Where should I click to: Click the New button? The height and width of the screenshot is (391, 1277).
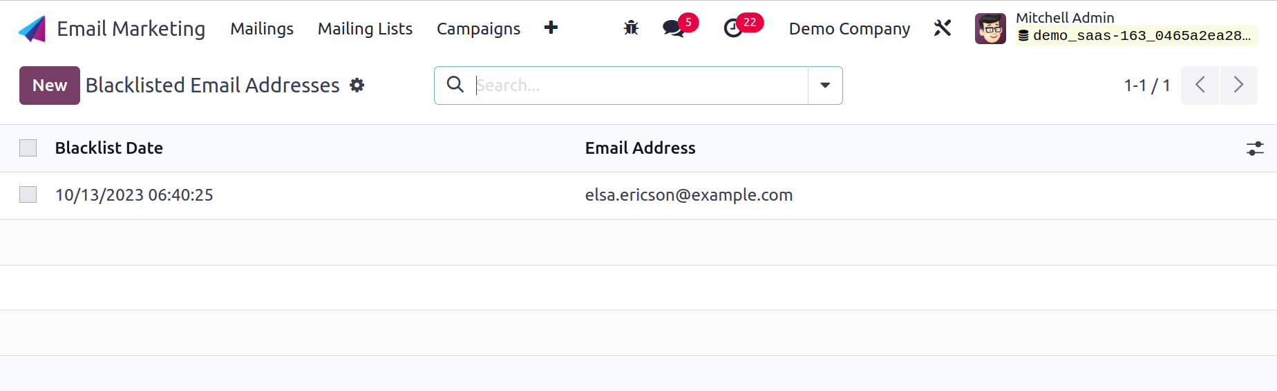tap(50, 86)
